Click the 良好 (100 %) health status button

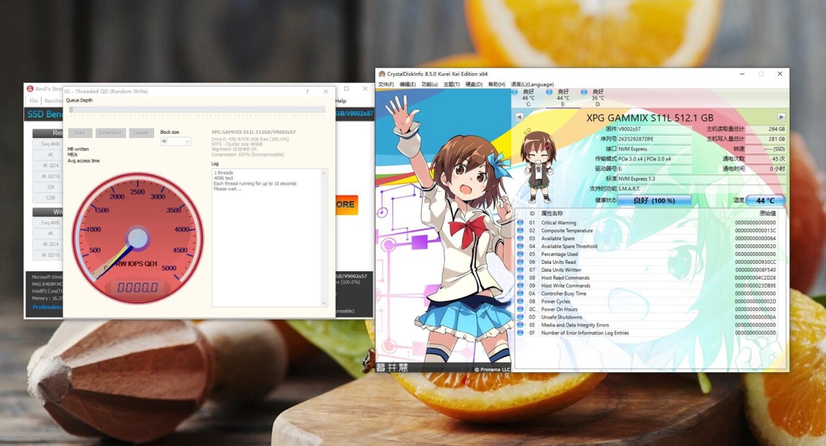tap(653, 200)
